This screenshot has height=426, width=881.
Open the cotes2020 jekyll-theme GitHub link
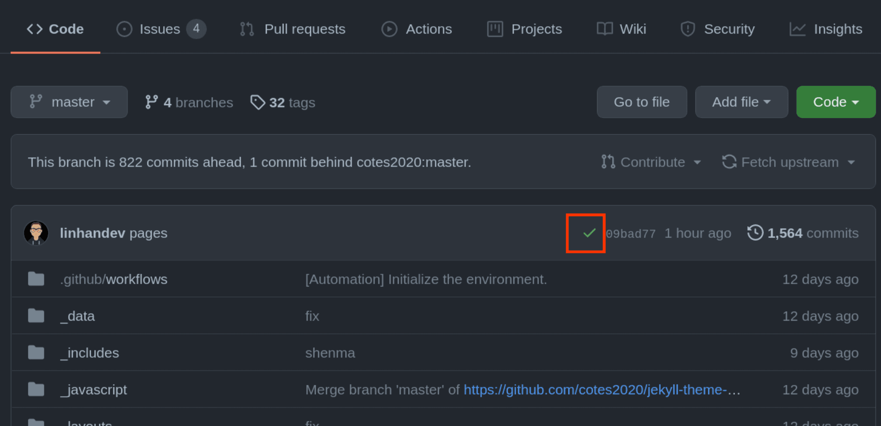point(602,390)
